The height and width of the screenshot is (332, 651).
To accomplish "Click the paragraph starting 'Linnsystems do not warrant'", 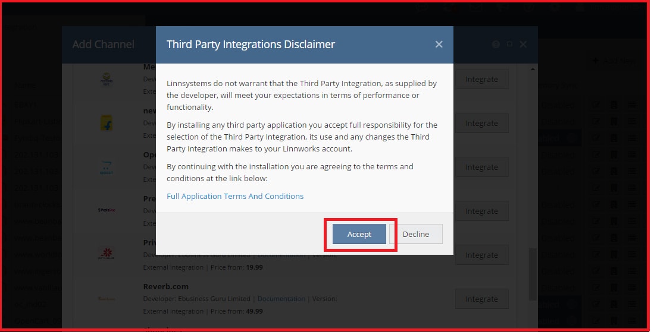I will coord(302,96).
